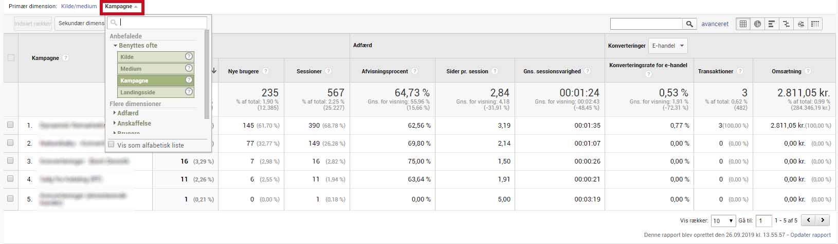838x244 pixels.
Task: Open the 'Vis rækker' row count dropdown
Action: (x=723, y=221)
